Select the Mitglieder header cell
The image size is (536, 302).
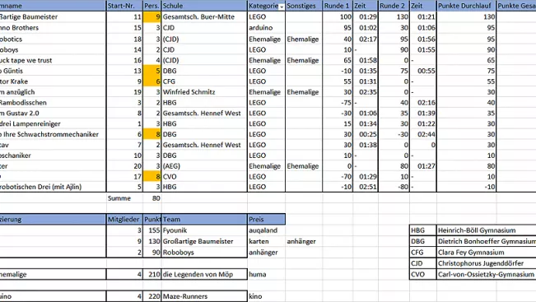coord(125,220)
